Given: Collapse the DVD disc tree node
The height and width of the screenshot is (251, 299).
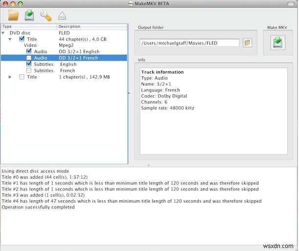Looking at the screenshot, I should pyautogui.click(x=3, y=33).
